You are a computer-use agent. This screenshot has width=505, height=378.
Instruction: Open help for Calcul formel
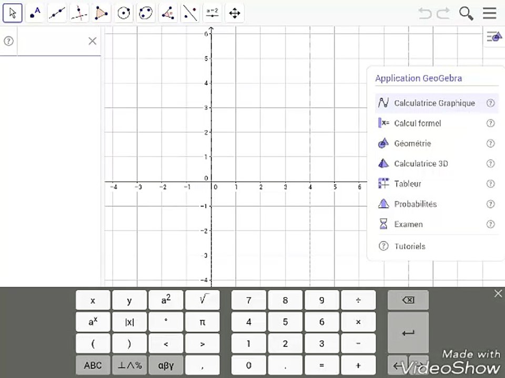coord(490,123)
